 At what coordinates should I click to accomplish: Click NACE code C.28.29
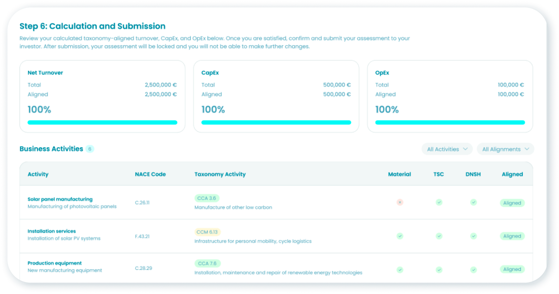143,268
